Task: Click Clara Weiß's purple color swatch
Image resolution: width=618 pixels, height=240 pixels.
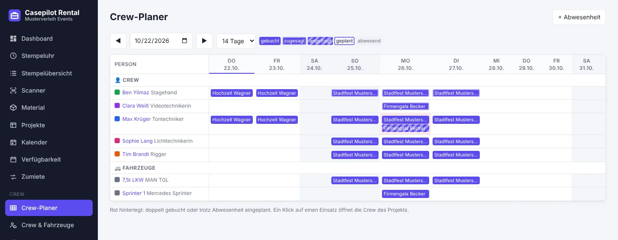Action: [x=117, y=106]
